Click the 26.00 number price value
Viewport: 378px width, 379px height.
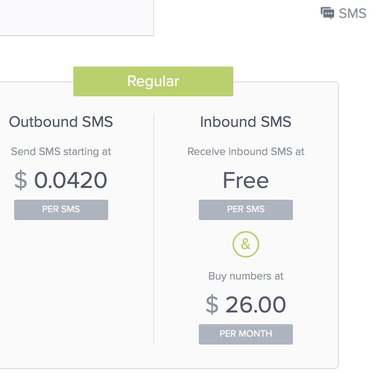(x=256, y=305)
